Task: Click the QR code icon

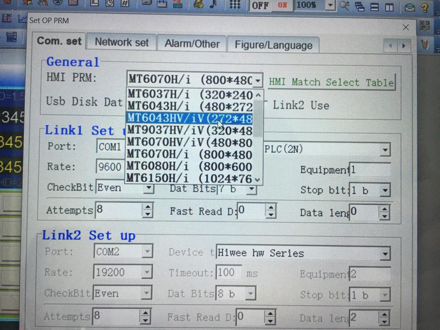Action: pos(425,26)
